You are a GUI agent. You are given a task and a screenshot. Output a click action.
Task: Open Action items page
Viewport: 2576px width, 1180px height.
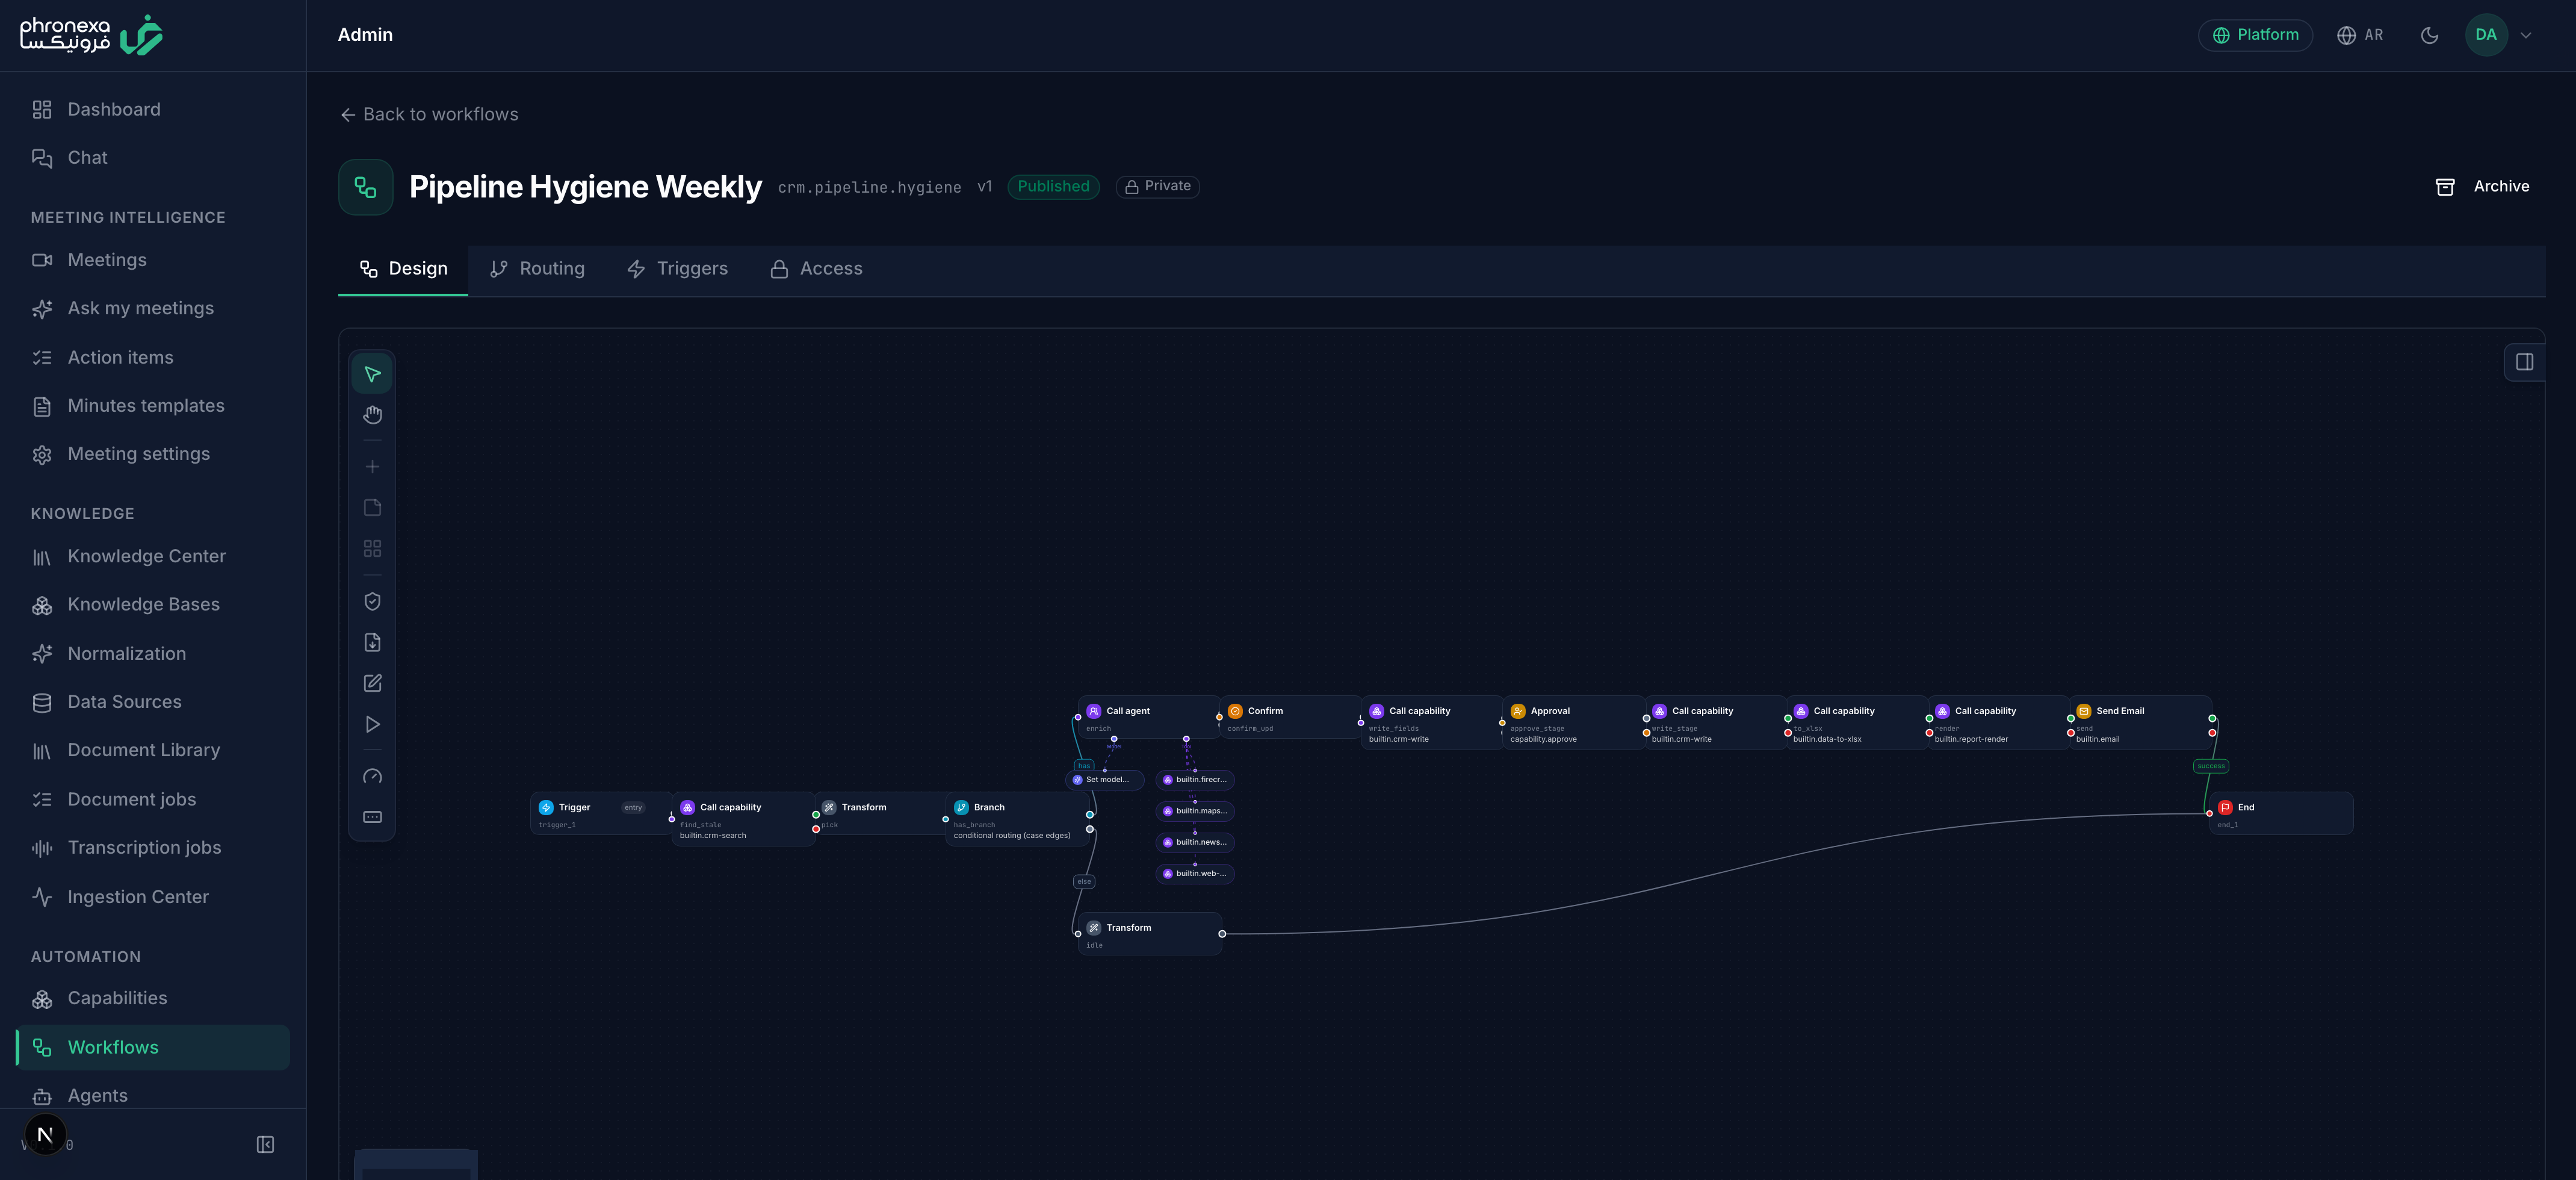click(x=153, y=358)
